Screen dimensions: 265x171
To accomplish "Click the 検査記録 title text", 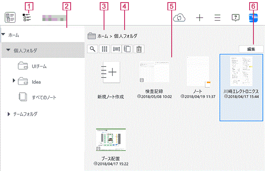I will point(154,92).
